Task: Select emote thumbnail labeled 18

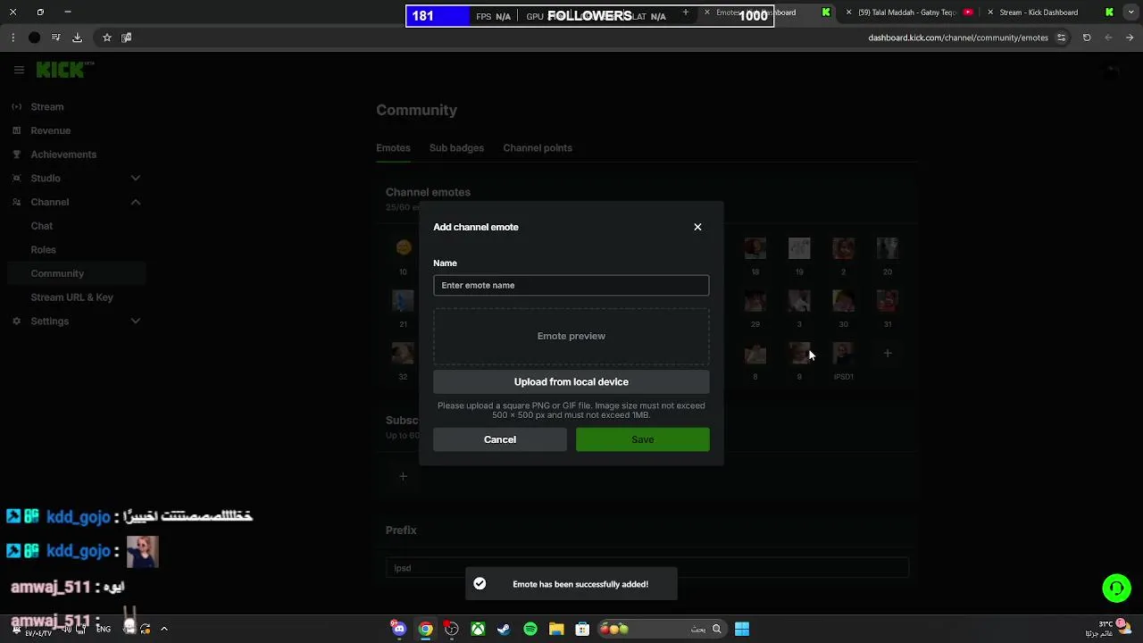Action: point(755,248)
